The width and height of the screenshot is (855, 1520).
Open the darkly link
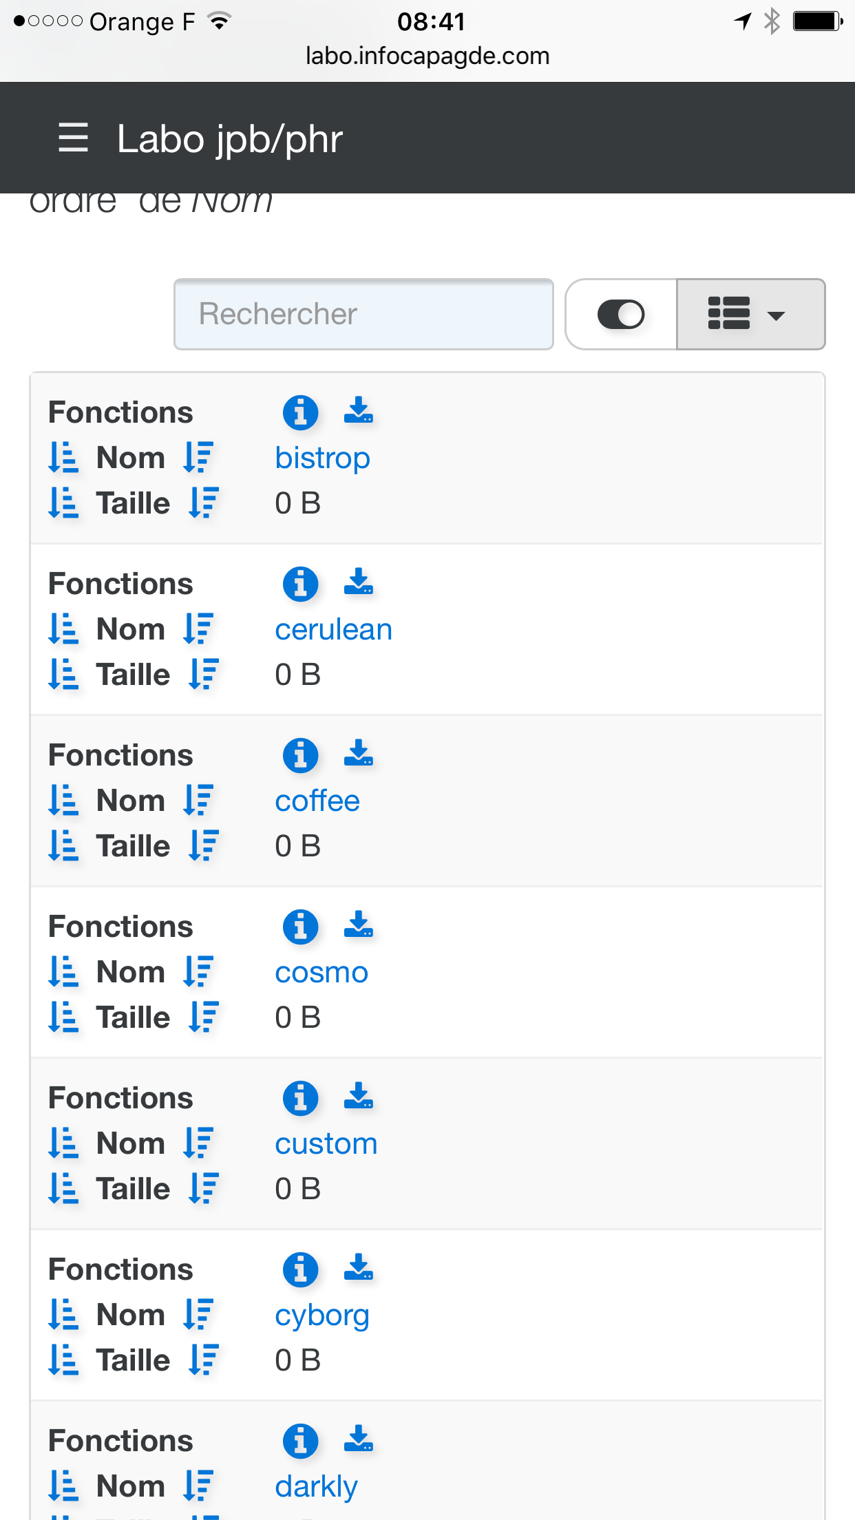(x=316, y=1486)
